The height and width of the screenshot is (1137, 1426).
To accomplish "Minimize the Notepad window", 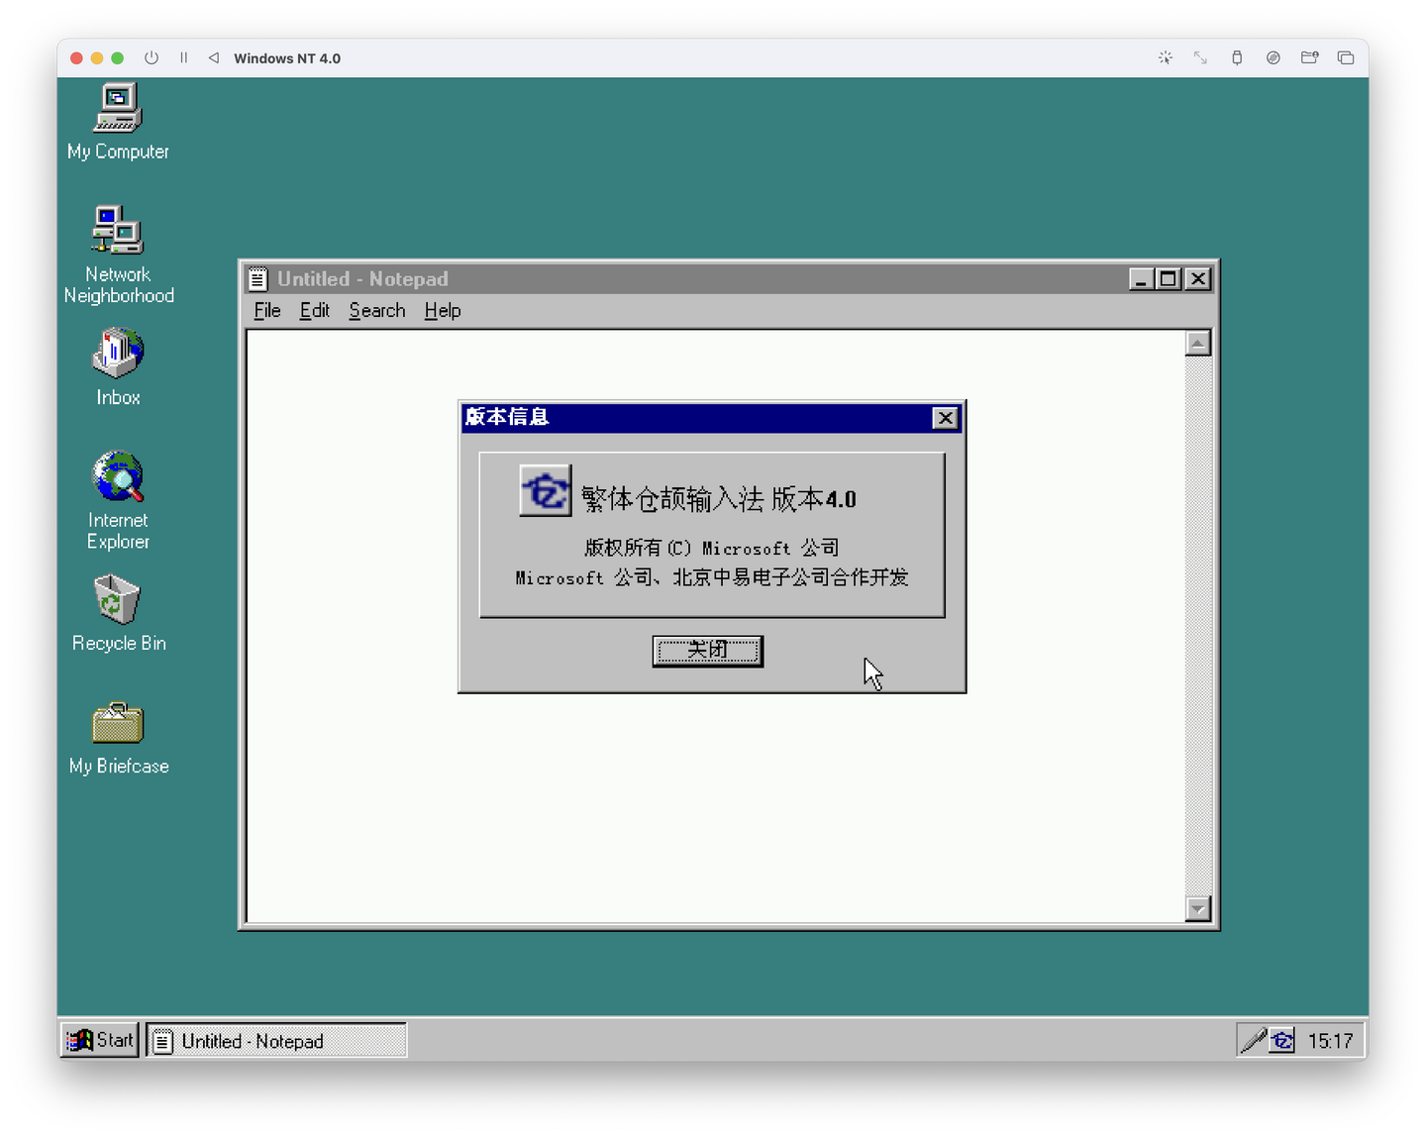I will (1141, 279).
